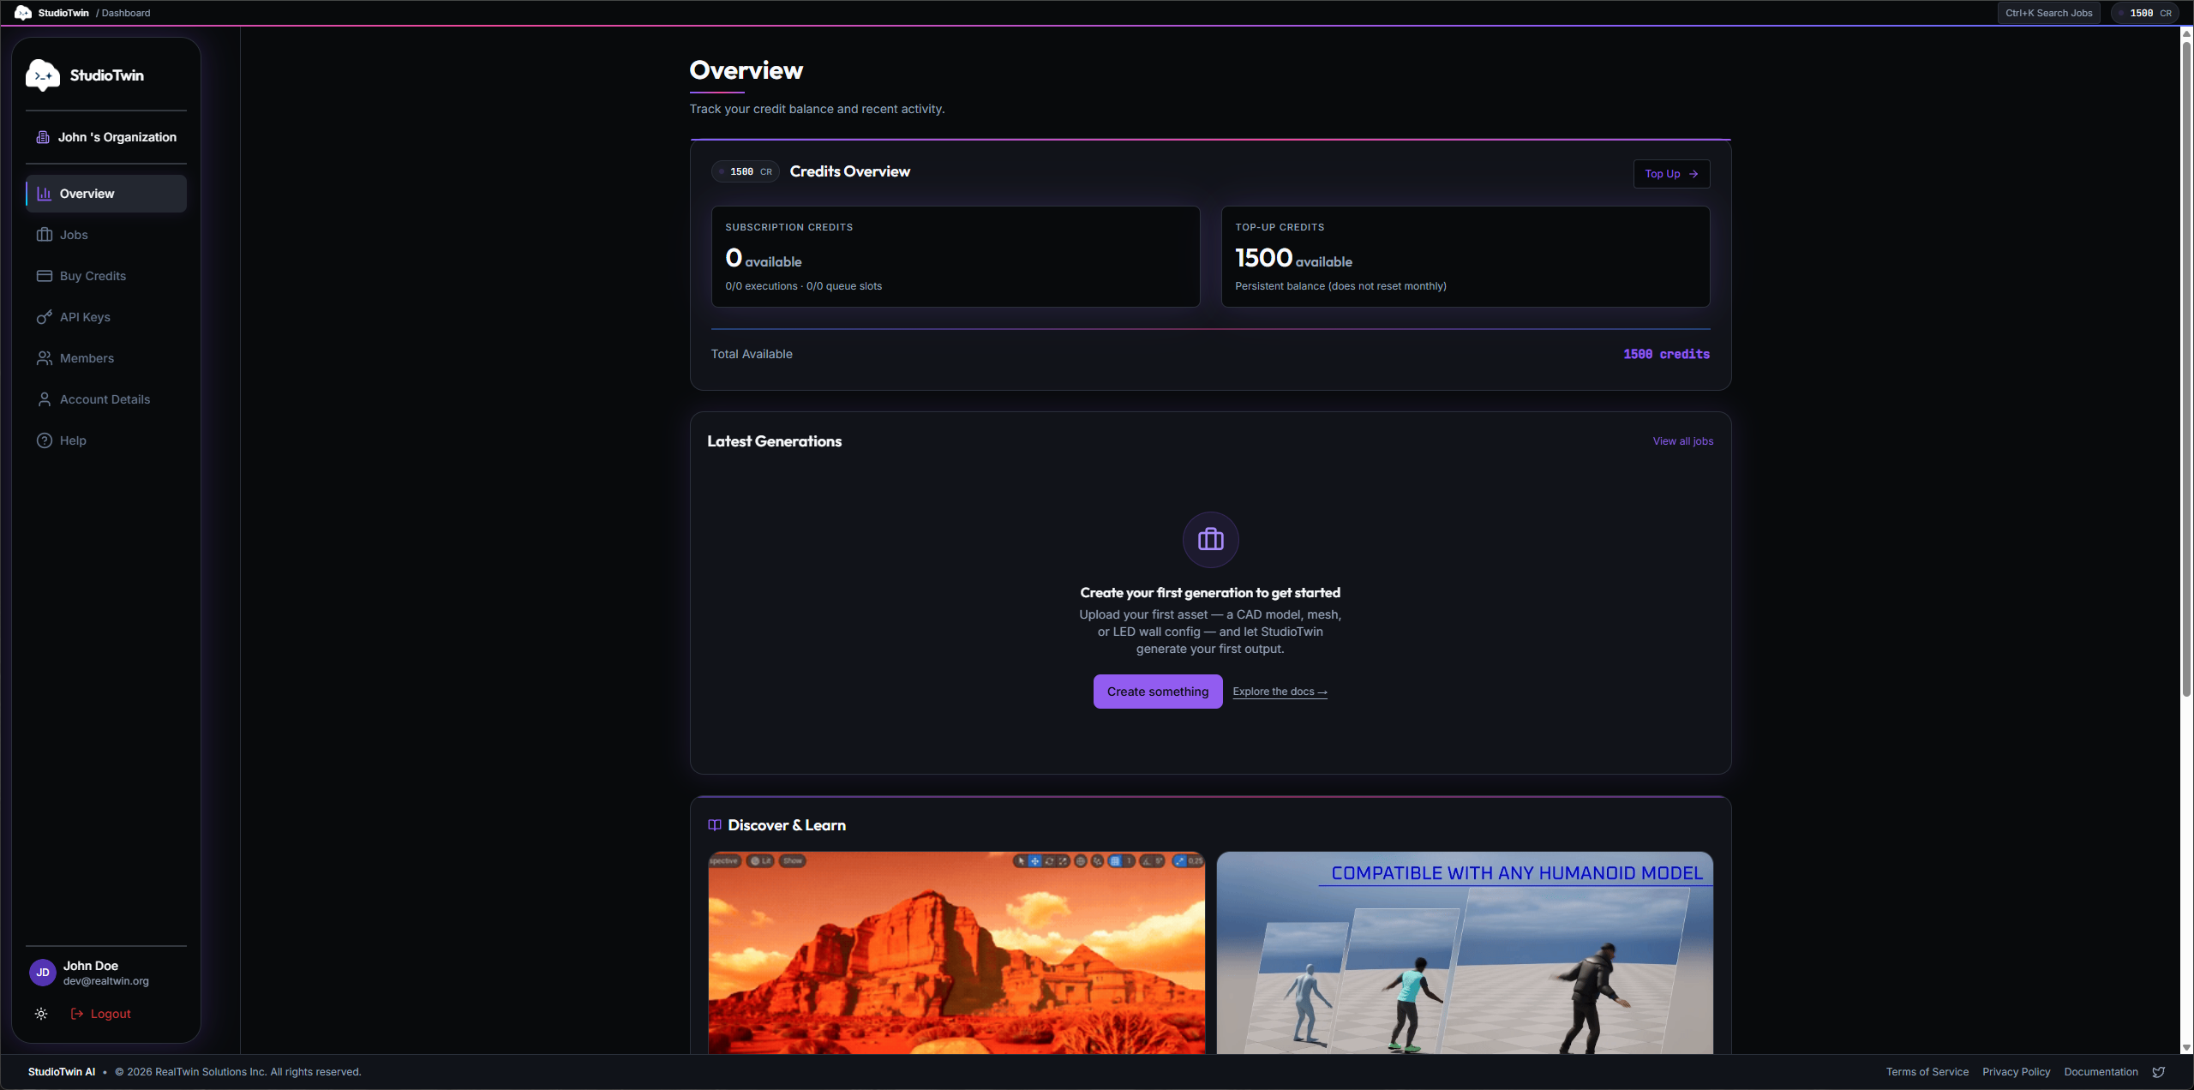Click the book icon beside Discover & Learn
Viewport: 2194px width, 1090px height.
(x=715, y=825)
